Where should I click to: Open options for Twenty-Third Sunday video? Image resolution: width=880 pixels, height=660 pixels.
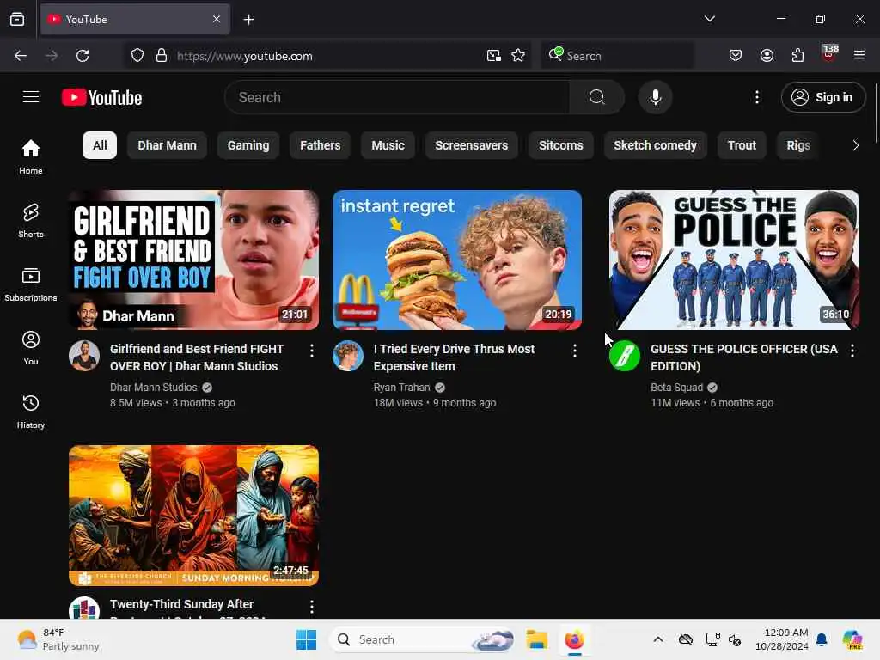pos(311,606)
